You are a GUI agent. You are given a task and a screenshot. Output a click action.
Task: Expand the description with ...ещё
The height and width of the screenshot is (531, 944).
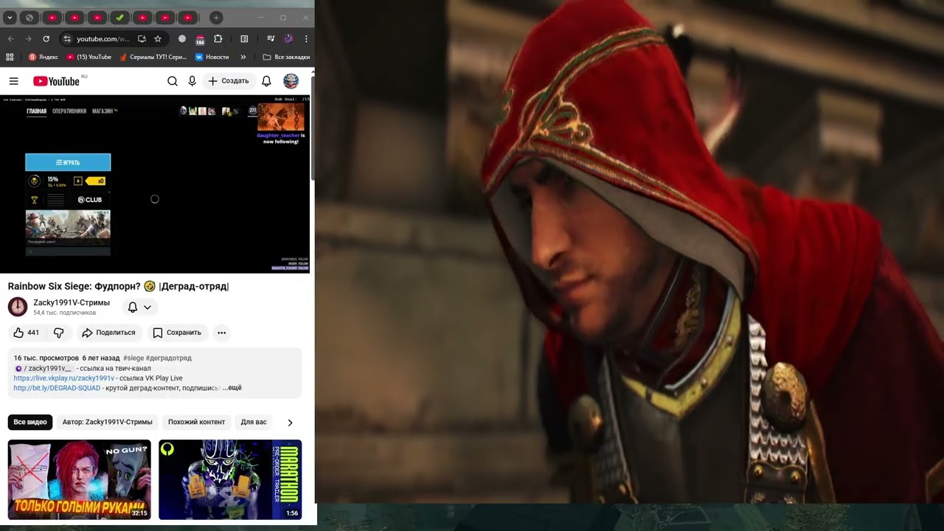pyautogui.click(x=232, y=388)
